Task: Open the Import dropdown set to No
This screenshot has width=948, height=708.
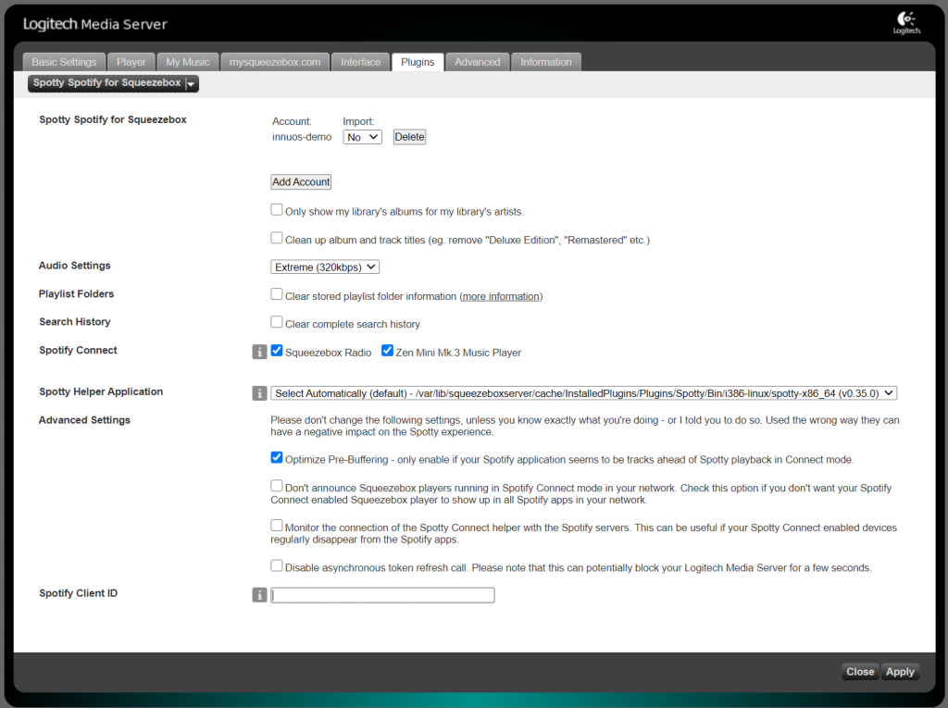Action: 362,137
